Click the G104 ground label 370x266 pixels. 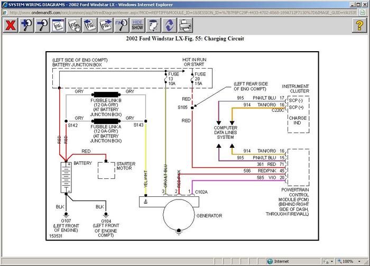(x=106, y=221)
